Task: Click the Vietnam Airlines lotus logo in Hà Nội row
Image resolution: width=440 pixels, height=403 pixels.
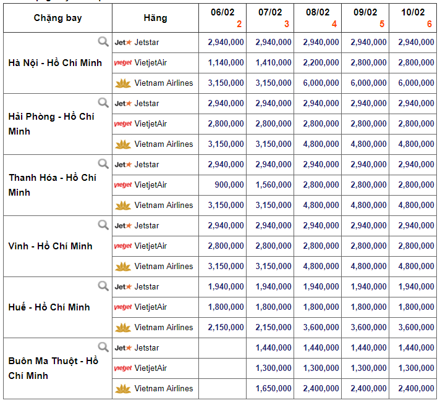Action: coord(123,83)
